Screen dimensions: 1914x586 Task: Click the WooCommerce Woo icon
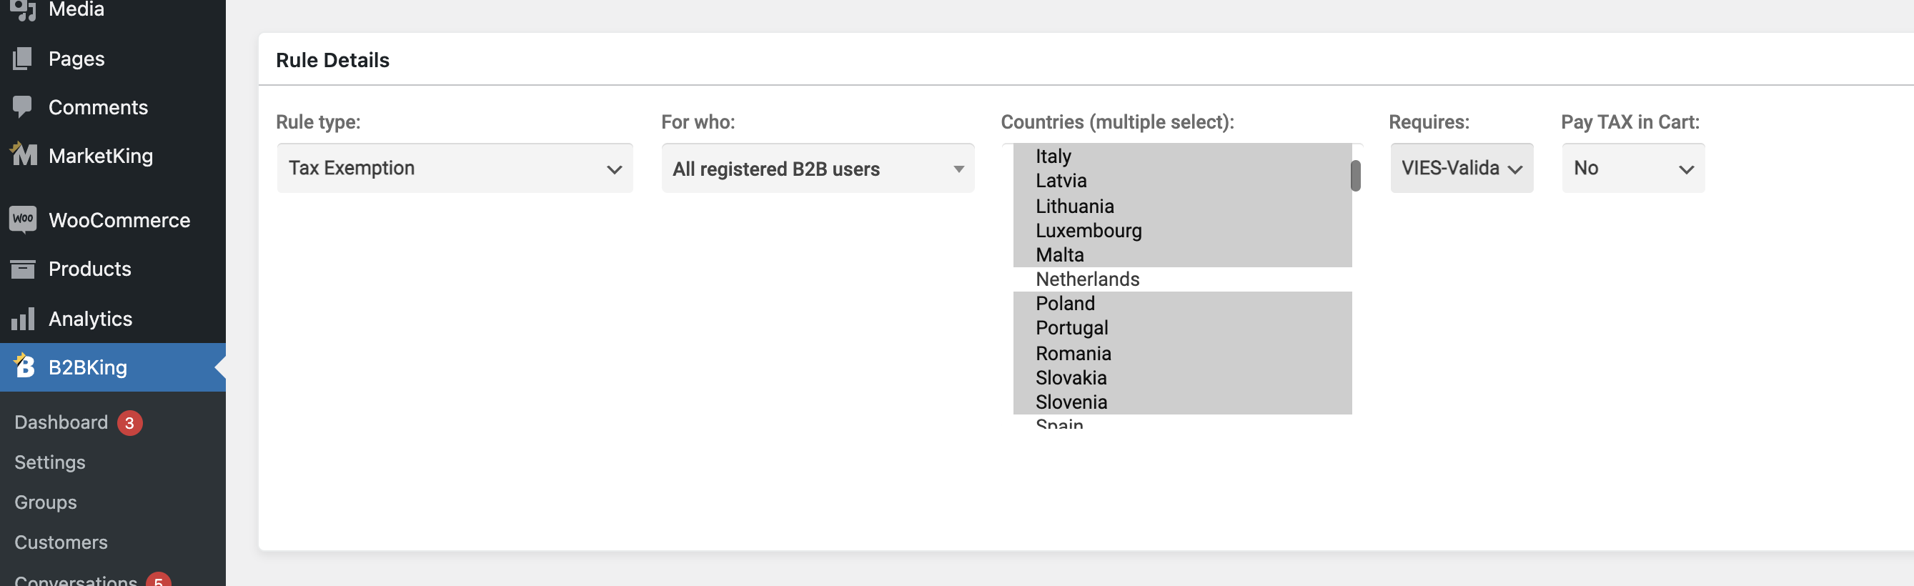click(x=23, y=219)
